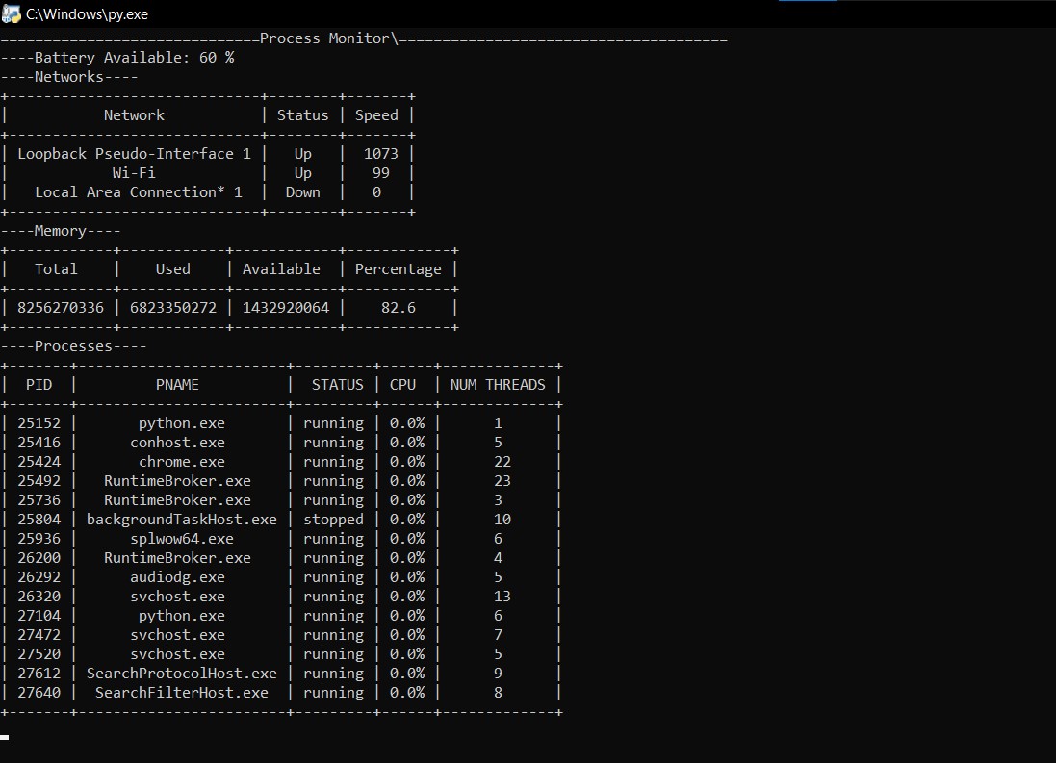Click the CPU column header
Image resolution: width=1056 pixels, height=763 pixels.
tap(402, 384)
